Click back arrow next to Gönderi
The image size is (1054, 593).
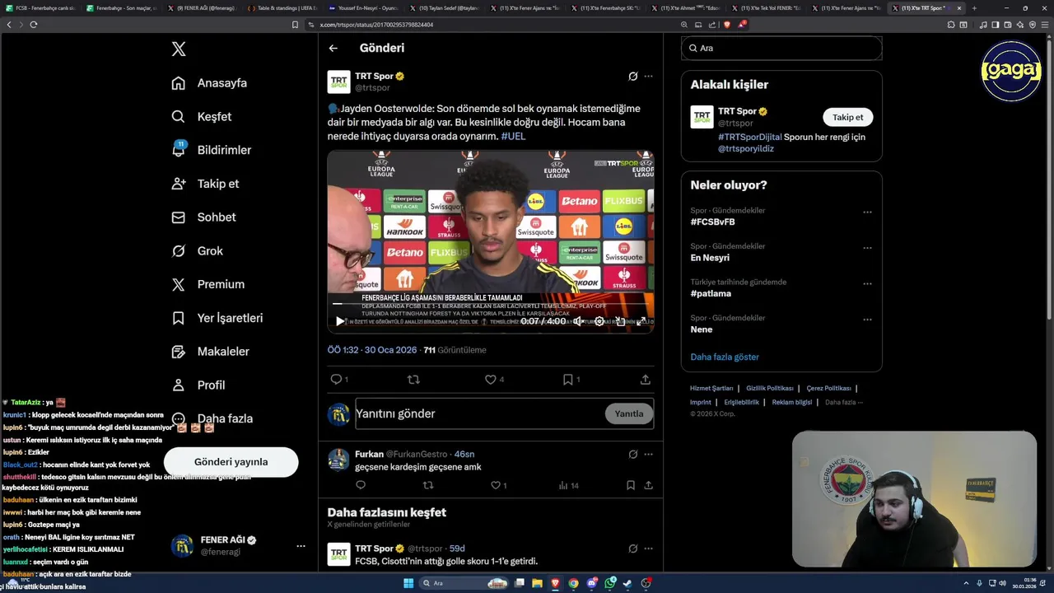(x=333, y=49)
